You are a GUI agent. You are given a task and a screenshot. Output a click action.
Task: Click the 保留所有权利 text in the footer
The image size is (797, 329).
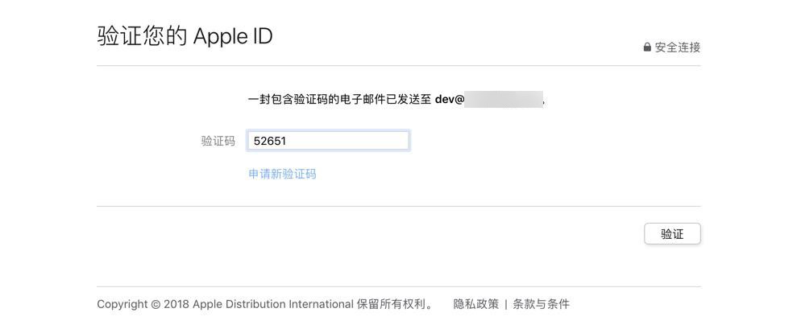395,304
